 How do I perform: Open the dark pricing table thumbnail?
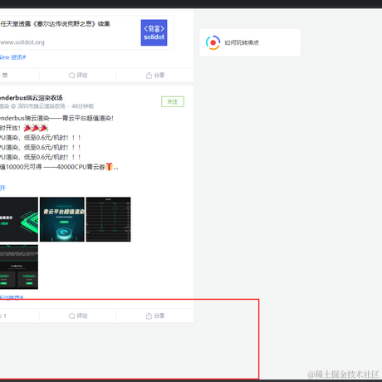(108, 219)
